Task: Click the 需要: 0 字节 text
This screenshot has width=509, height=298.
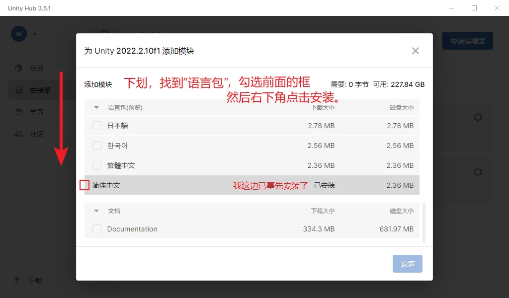Action: (x=349, y=84)
